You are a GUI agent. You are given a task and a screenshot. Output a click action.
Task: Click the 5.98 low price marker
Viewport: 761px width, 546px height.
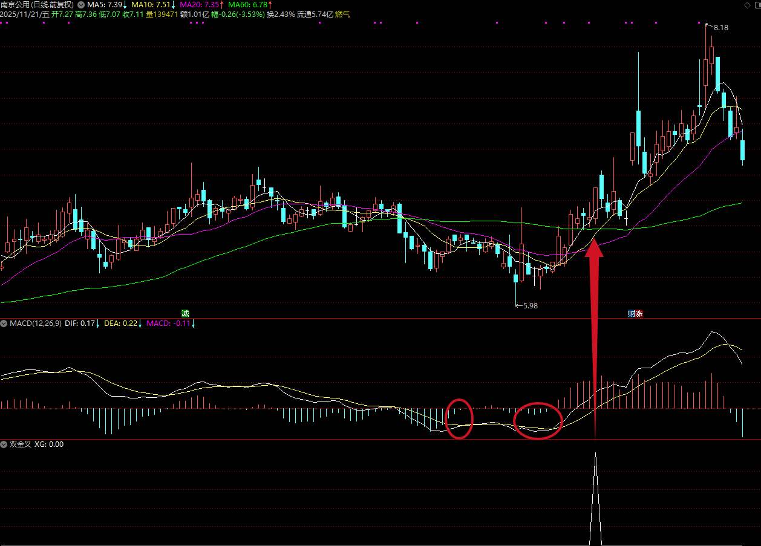click(529, 305)
